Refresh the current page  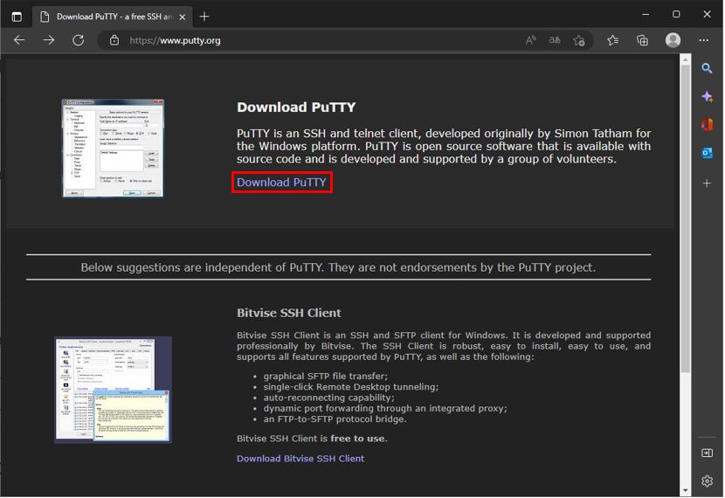78,40
